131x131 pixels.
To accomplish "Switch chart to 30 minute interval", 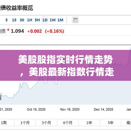I will click(22, 20).
